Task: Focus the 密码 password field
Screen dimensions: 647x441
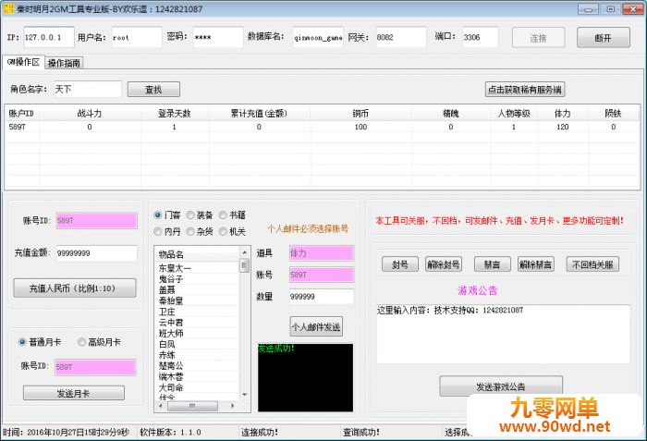Action: pos(218,37)
